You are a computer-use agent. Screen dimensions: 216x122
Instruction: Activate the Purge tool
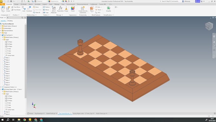[66, 9]
